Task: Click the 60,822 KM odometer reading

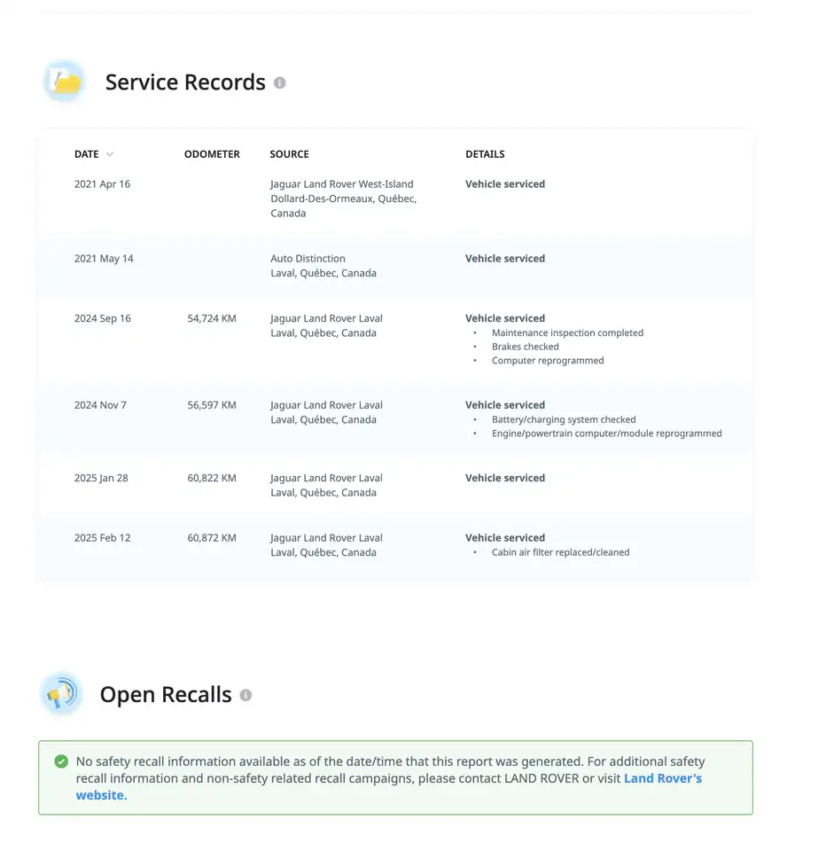Action: [x=212, y=478]
